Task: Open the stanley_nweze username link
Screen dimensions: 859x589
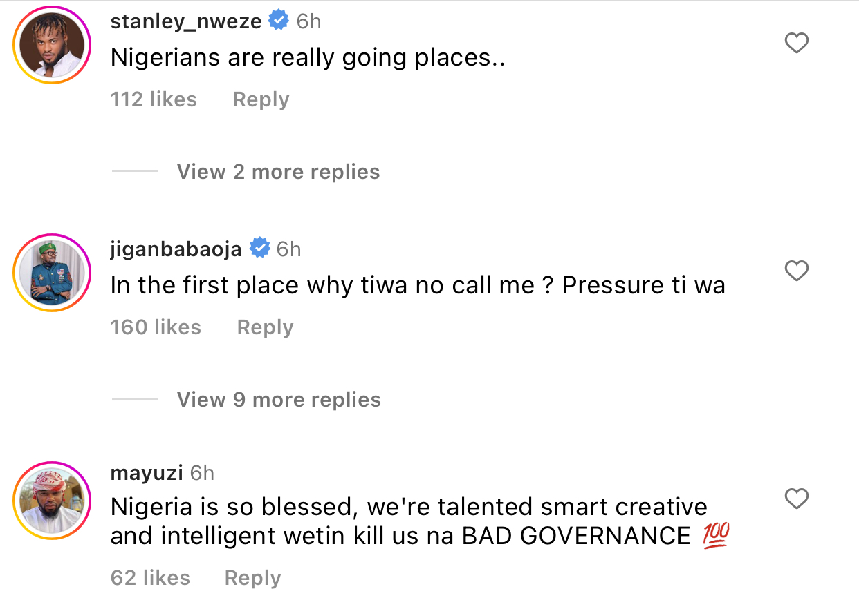Action: [186, 21]
